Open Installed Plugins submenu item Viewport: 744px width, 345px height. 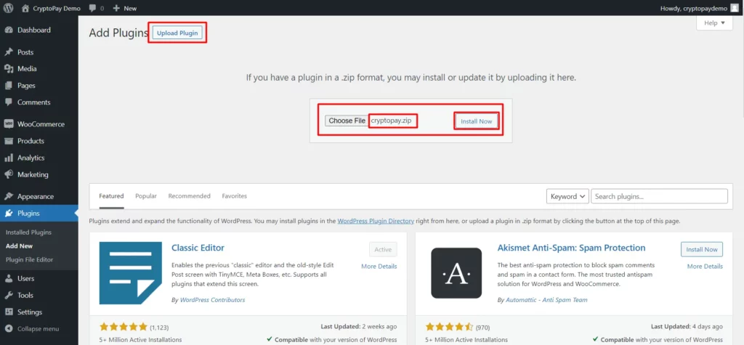pyautogui.click(x=28, y=232)
